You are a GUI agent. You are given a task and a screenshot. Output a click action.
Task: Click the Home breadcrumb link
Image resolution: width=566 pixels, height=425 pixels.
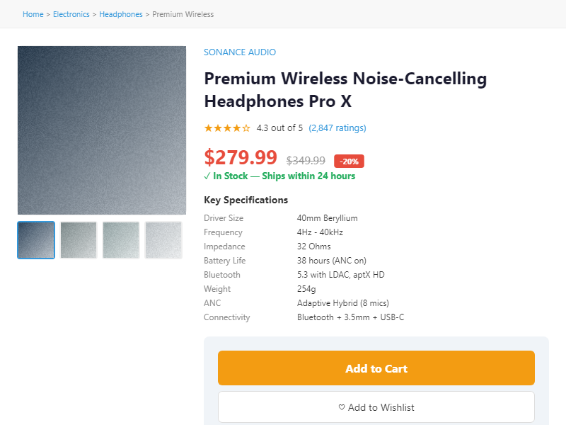pyautogui.click(x=33, y=14)
